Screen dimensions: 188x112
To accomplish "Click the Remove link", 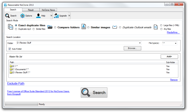I will tap(174, 80).
